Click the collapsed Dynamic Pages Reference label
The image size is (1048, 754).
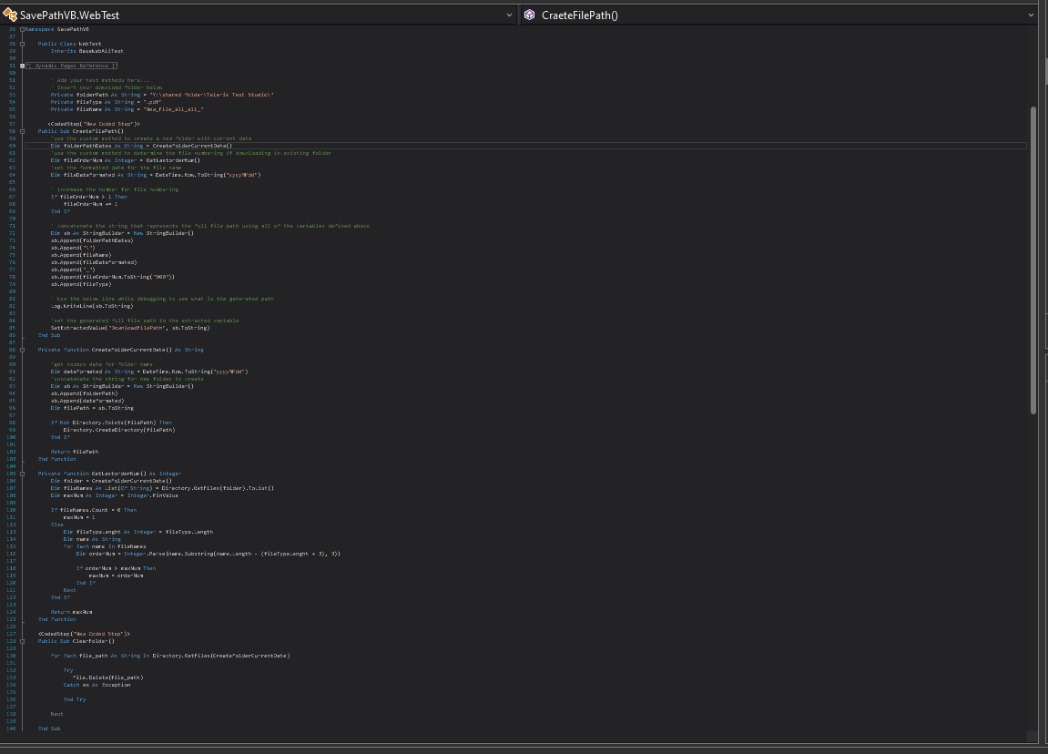tap(73, 66)
